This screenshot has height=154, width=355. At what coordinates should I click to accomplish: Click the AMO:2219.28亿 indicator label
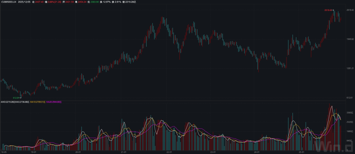(8, 102)
